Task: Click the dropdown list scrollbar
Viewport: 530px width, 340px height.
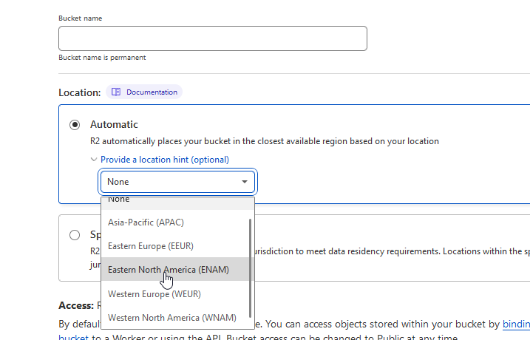Action: coord(251,266)
